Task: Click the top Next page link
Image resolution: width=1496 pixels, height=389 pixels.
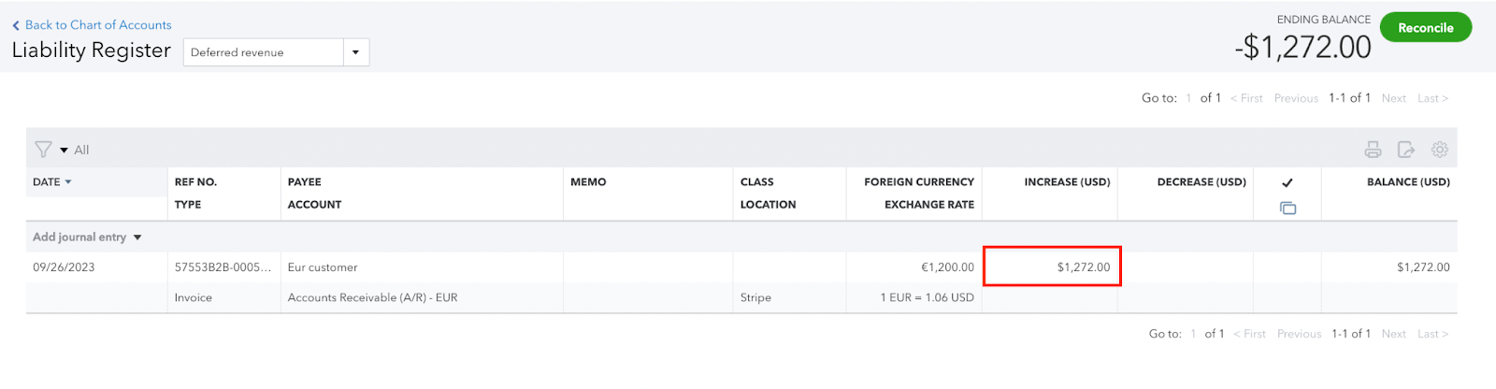Action: tap(1394, 98)
